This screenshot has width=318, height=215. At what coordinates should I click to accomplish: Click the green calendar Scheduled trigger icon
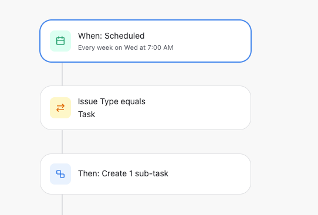60,41
